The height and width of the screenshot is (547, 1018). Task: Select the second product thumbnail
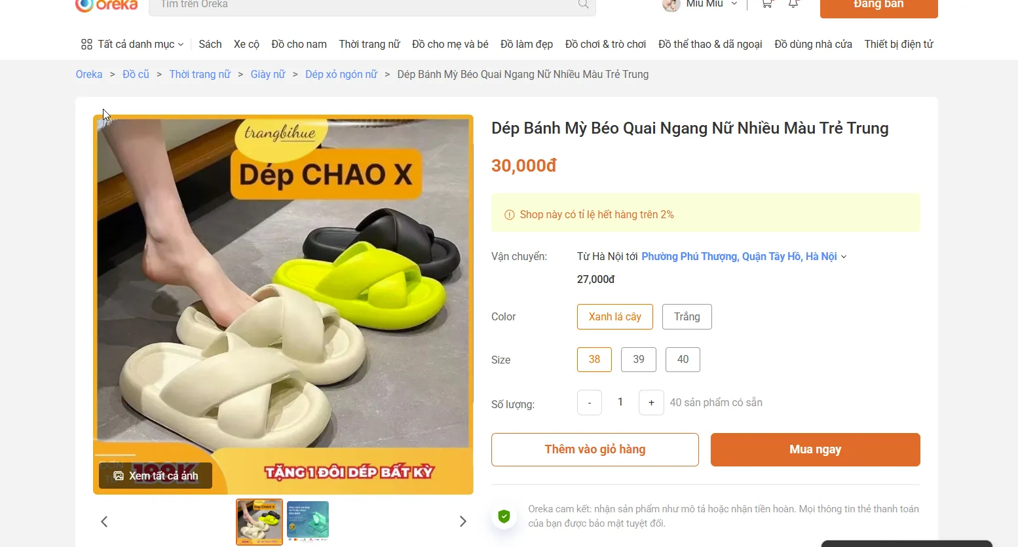click(x=308, y=521)
